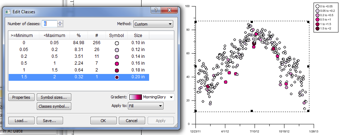This screenshot has width=340, height=135.
Task: Click the Classes symbol button
Action: tap(54, 106)
